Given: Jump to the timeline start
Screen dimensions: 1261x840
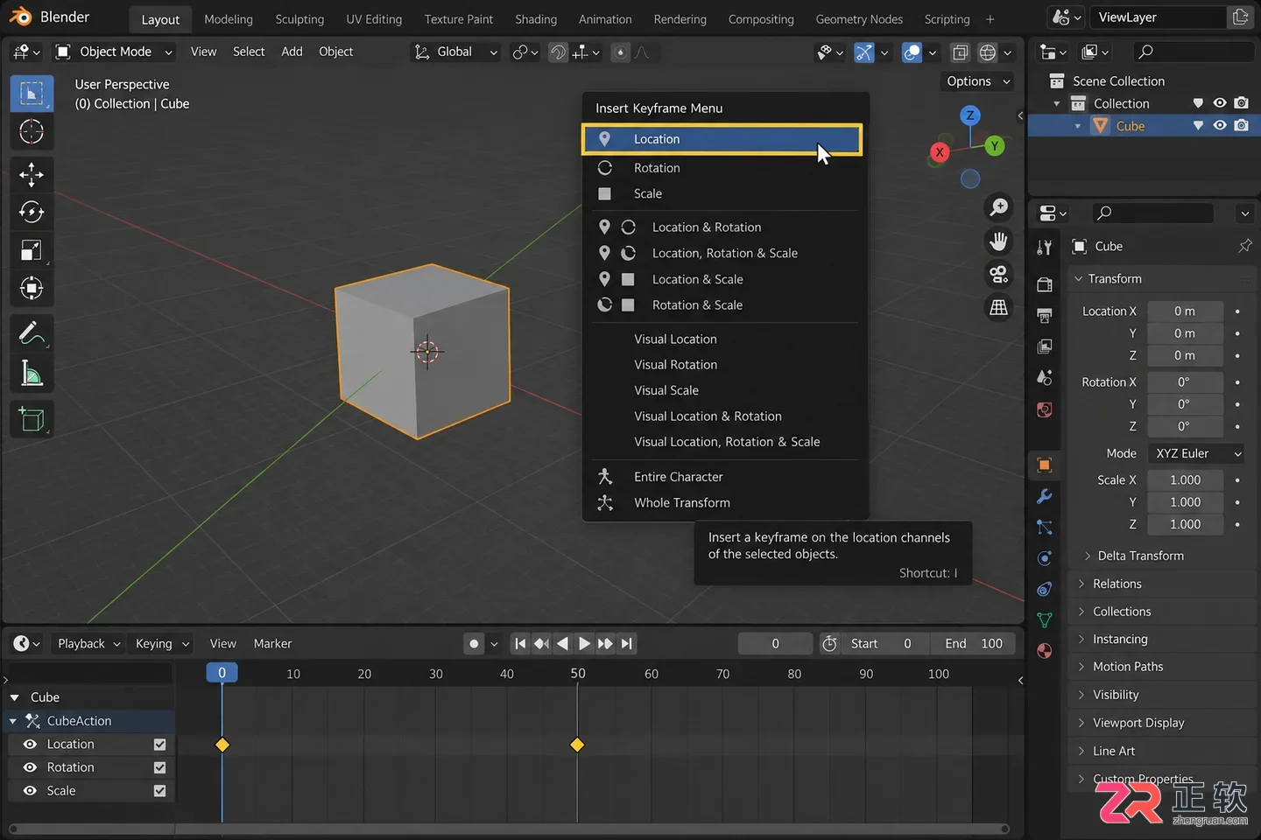Looking at the screenshot, I should 520,644.
